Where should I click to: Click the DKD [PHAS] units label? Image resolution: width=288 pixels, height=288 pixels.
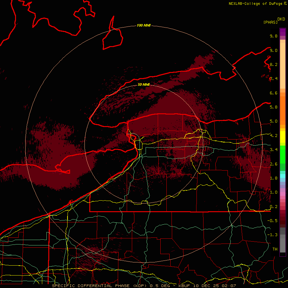pyautogui.click(x=274, y=21)
